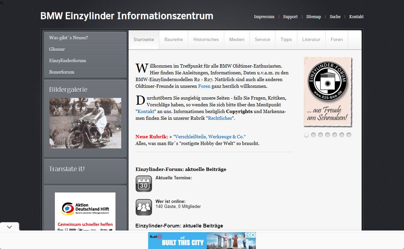The image size is (404, 249).
Task: Open the Foren tab
Action: 337,40
